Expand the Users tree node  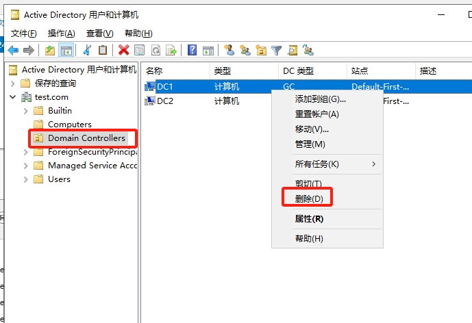26,179
